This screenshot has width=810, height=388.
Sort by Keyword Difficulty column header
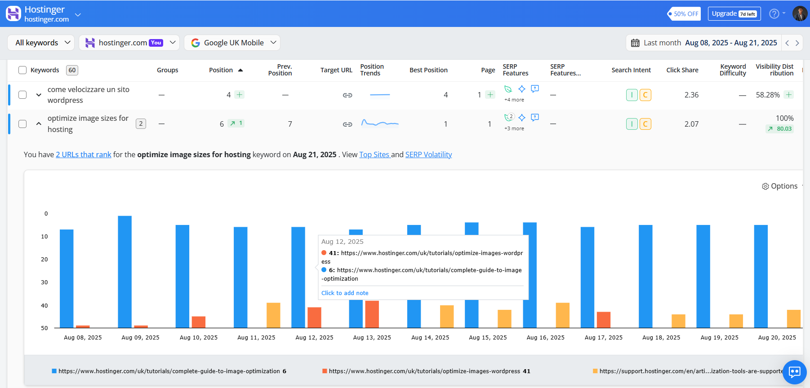pyautogui.click(x=733, y=70)
